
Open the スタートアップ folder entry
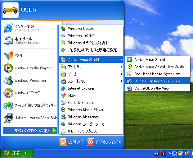tap(91, 81)
